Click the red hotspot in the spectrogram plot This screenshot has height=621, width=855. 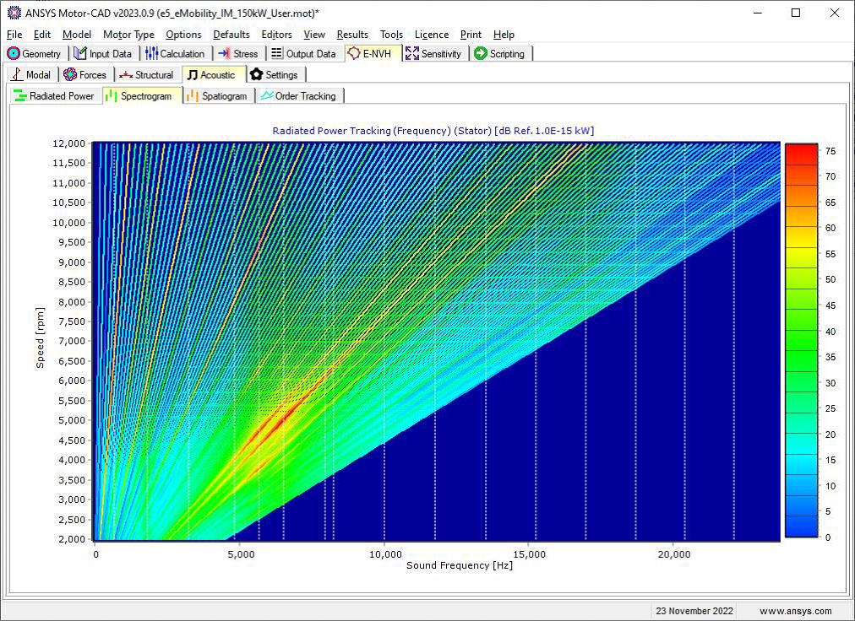pyautogui.click(x=282, y=418)
